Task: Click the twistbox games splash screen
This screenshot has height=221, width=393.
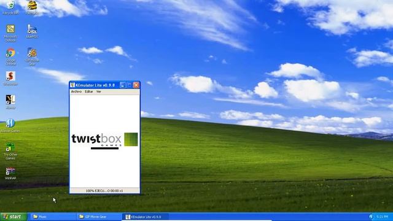Action: (104, 141)
